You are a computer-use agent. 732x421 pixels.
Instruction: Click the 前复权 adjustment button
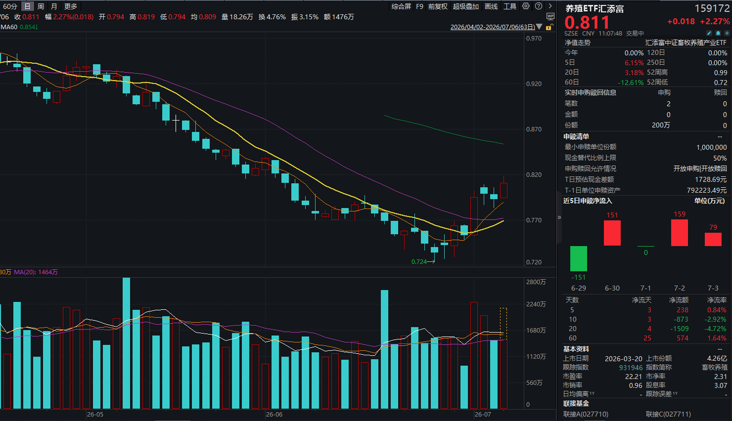pos(438,6)
